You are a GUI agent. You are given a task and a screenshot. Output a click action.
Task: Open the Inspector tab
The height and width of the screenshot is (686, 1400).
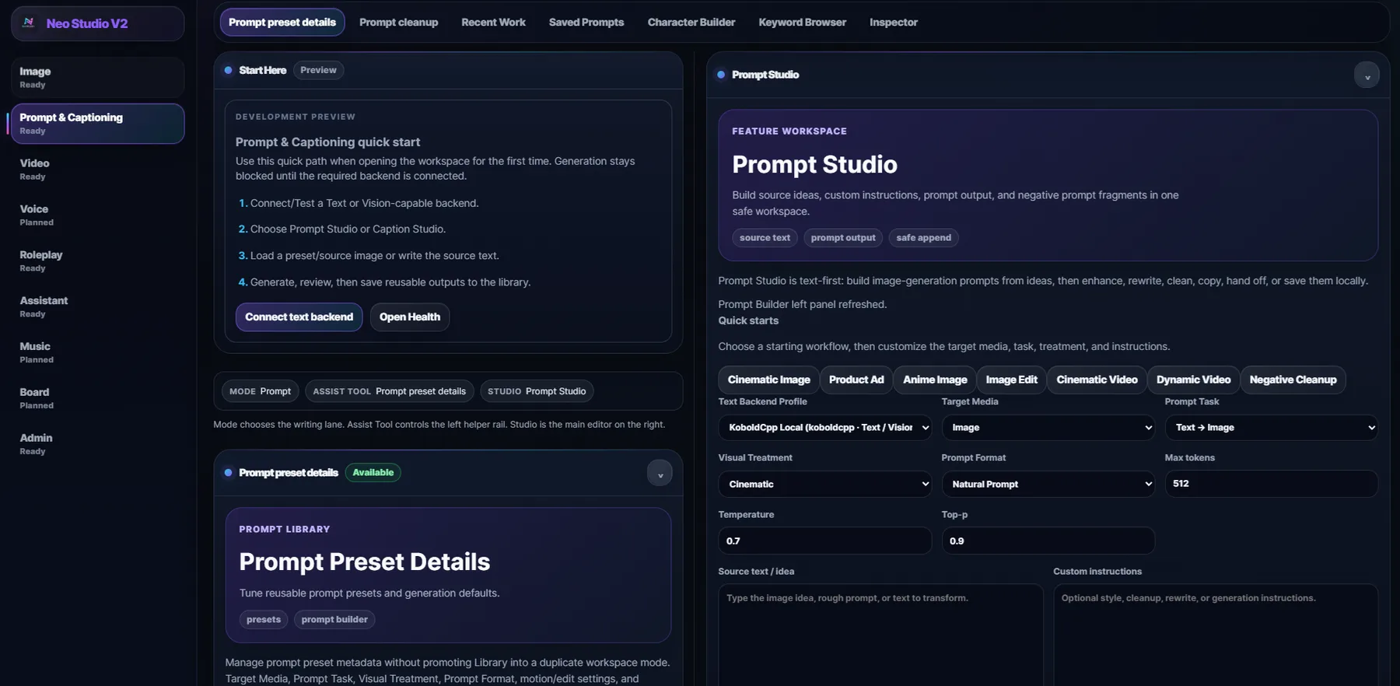[893, 23]
